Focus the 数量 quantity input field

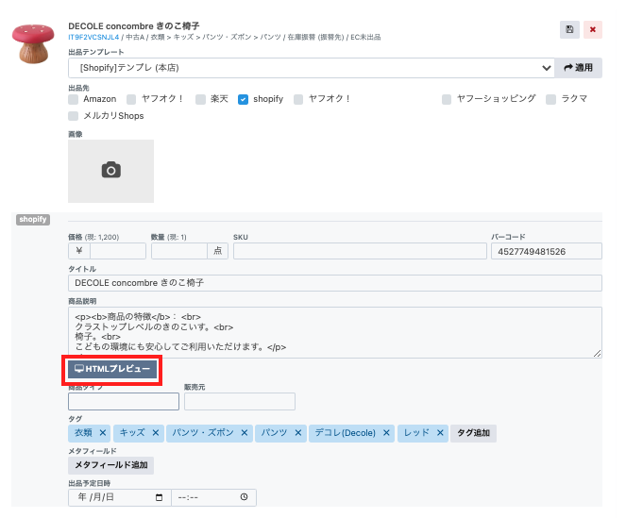[179, 251]
